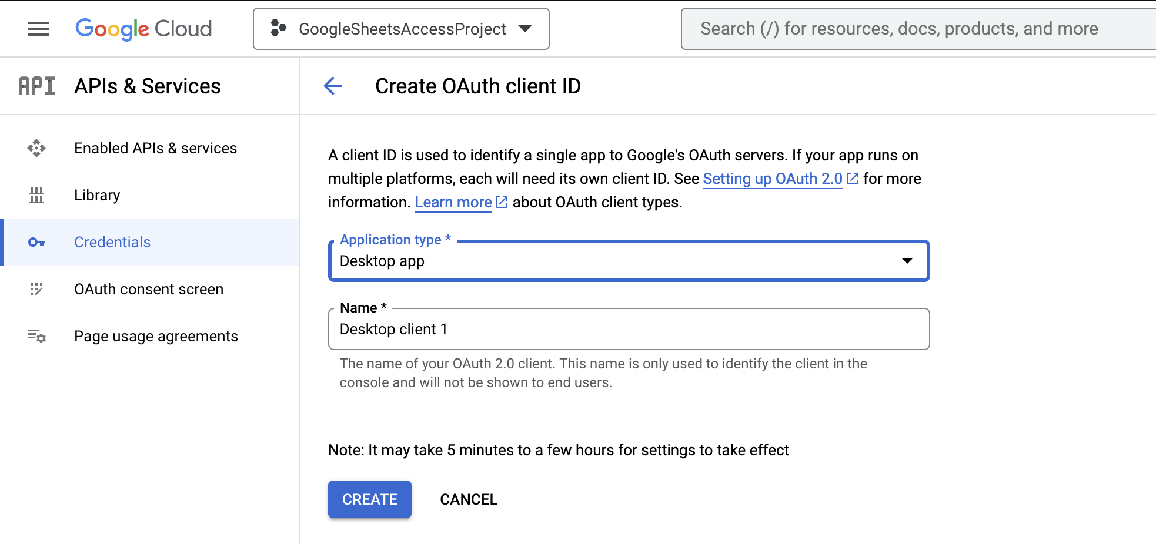Click the Create OAuth client ID title

click(478, 86)
